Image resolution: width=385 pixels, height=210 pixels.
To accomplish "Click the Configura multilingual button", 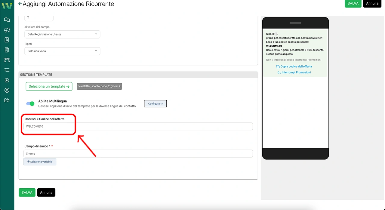I will click(156, 104).
